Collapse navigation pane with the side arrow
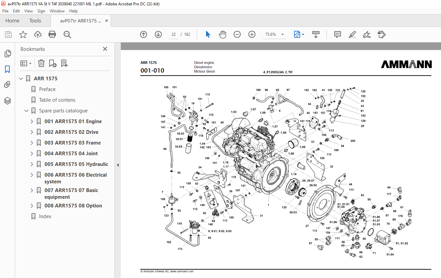The width and height of the screenshot is (441, 278). pos(118,165)
